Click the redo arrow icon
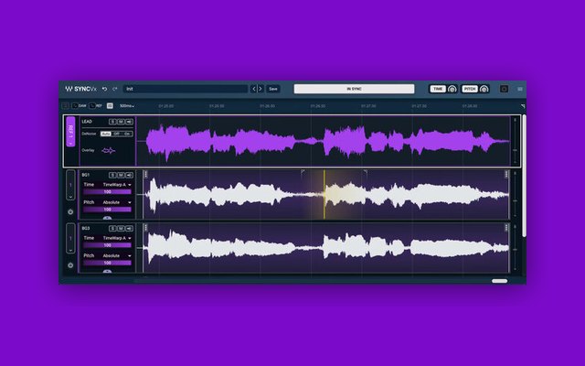585x366 pixels. pos(115,89)
